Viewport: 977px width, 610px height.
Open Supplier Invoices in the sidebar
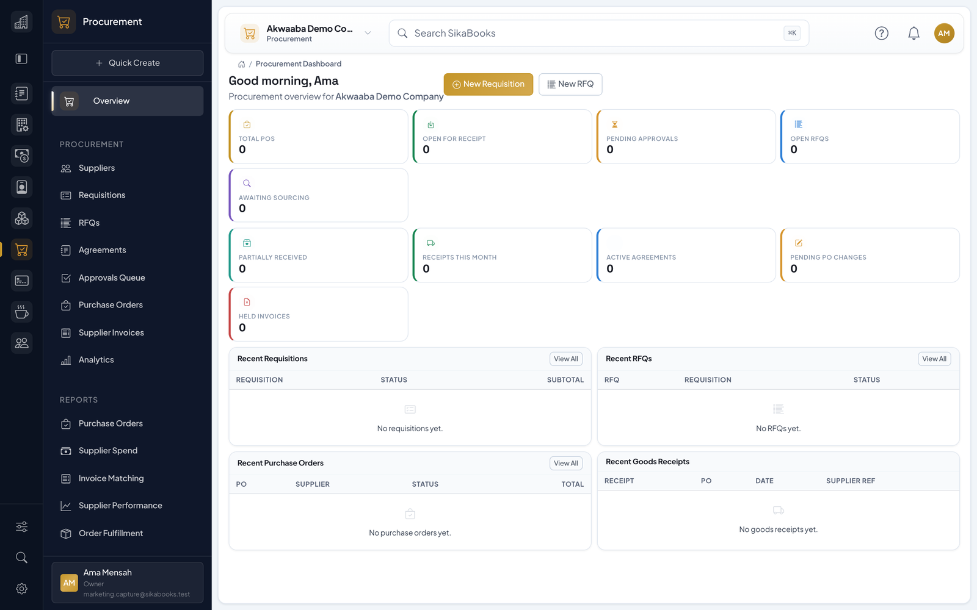pos(128,333)
